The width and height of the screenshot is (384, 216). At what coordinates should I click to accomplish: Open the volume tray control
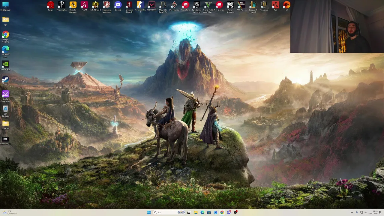(x=365, y=212)
